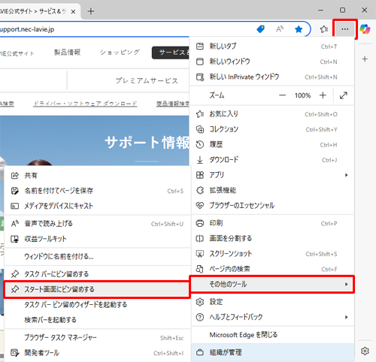Expand ヘルプとフィードバック submenu
376x362 pixels.
tap(272, 317)
